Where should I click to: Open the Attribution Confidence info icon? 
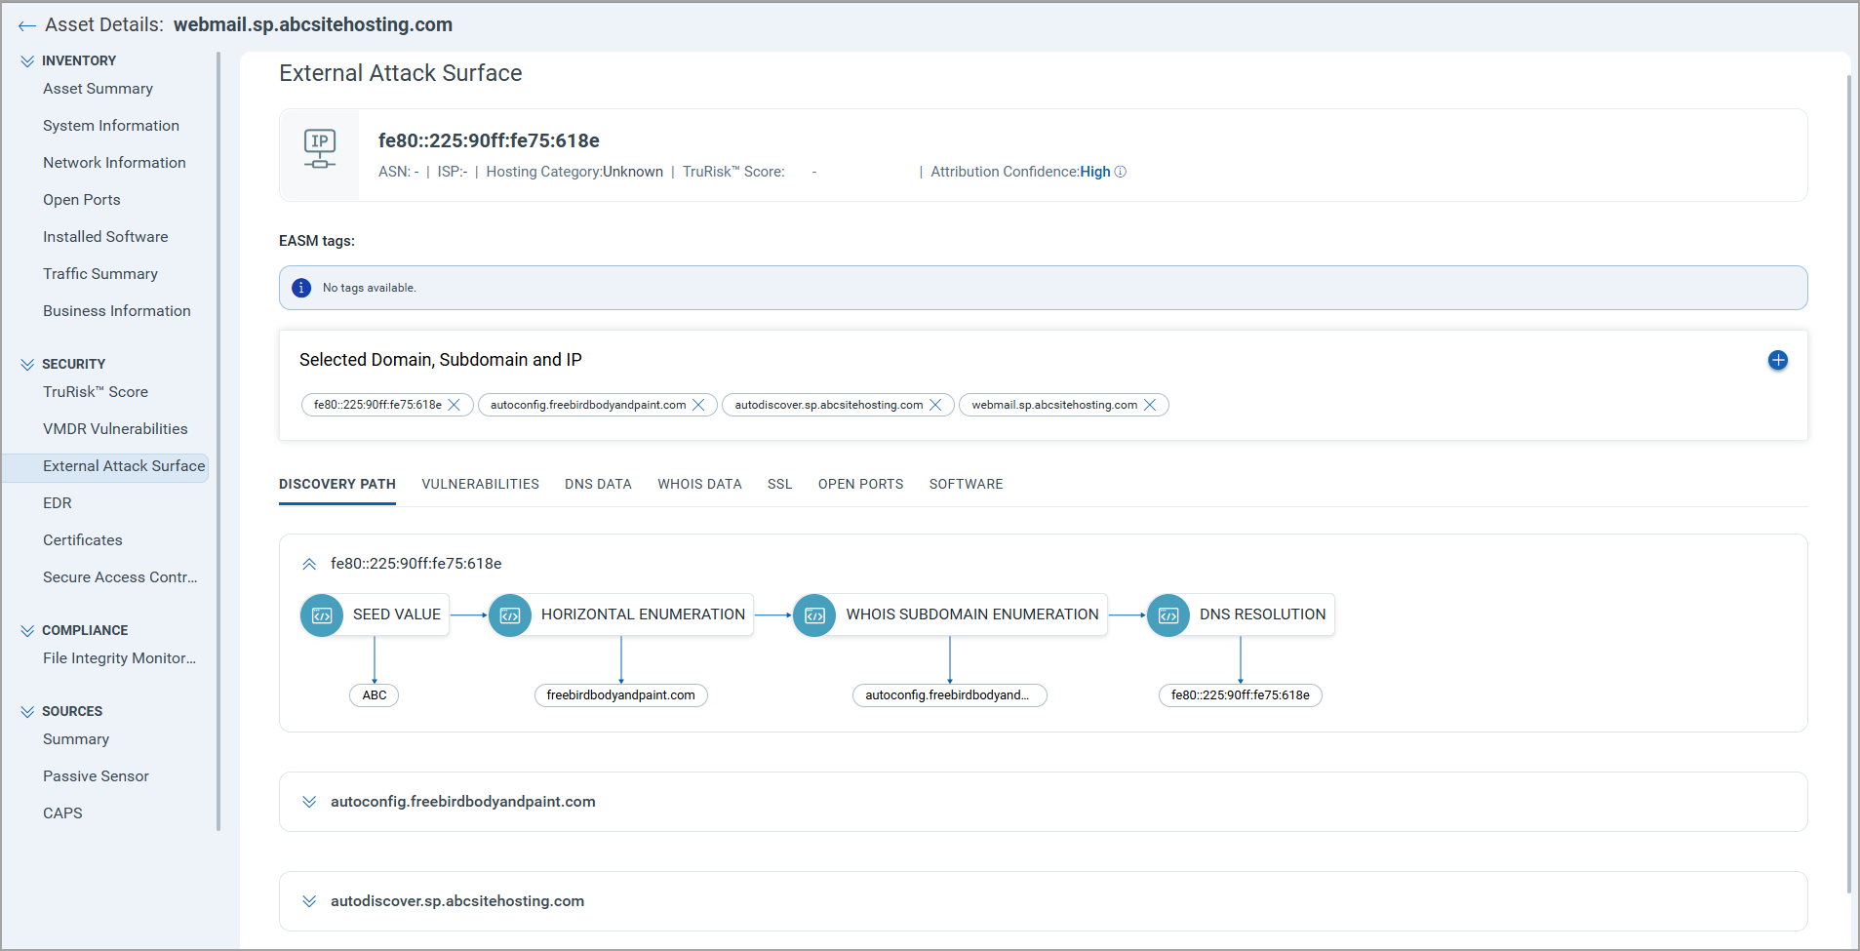1121,172
